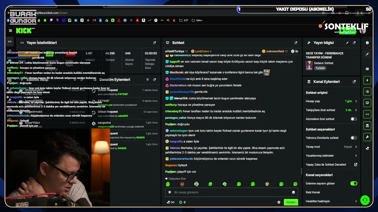Click username yobazsavarburak in chat
Screen dimensions: 378x212
point(181,159)
